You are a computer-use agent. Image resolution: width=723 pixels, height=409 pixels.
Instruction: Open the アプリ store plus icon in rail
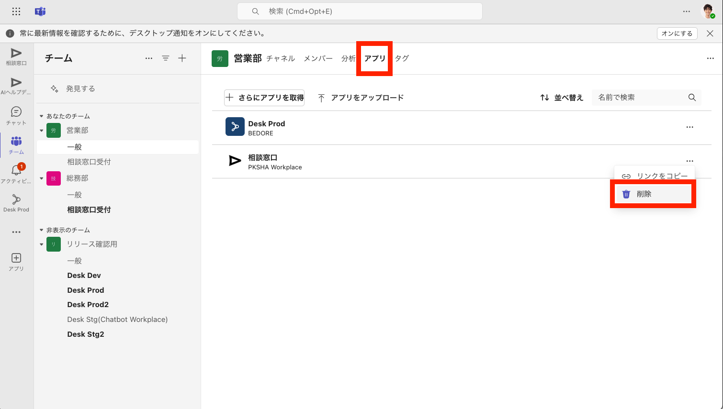16,262
